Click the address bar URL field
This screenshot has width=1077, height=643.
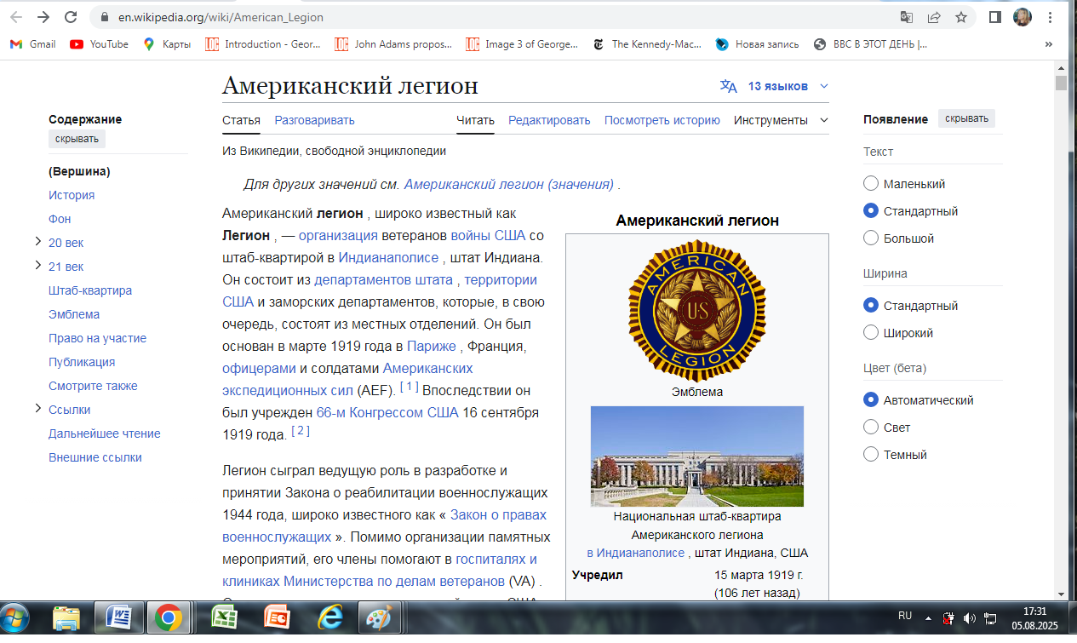(494, 17)
